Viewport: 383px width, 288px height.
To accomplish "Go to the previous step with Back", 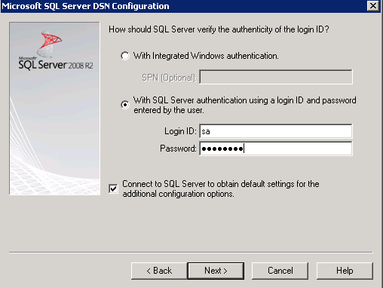I will tap(159, 271).
